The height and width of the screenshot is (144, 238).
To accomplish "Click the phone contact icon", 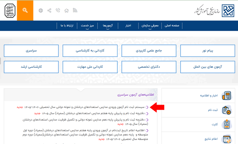I will tap(58, 10).
